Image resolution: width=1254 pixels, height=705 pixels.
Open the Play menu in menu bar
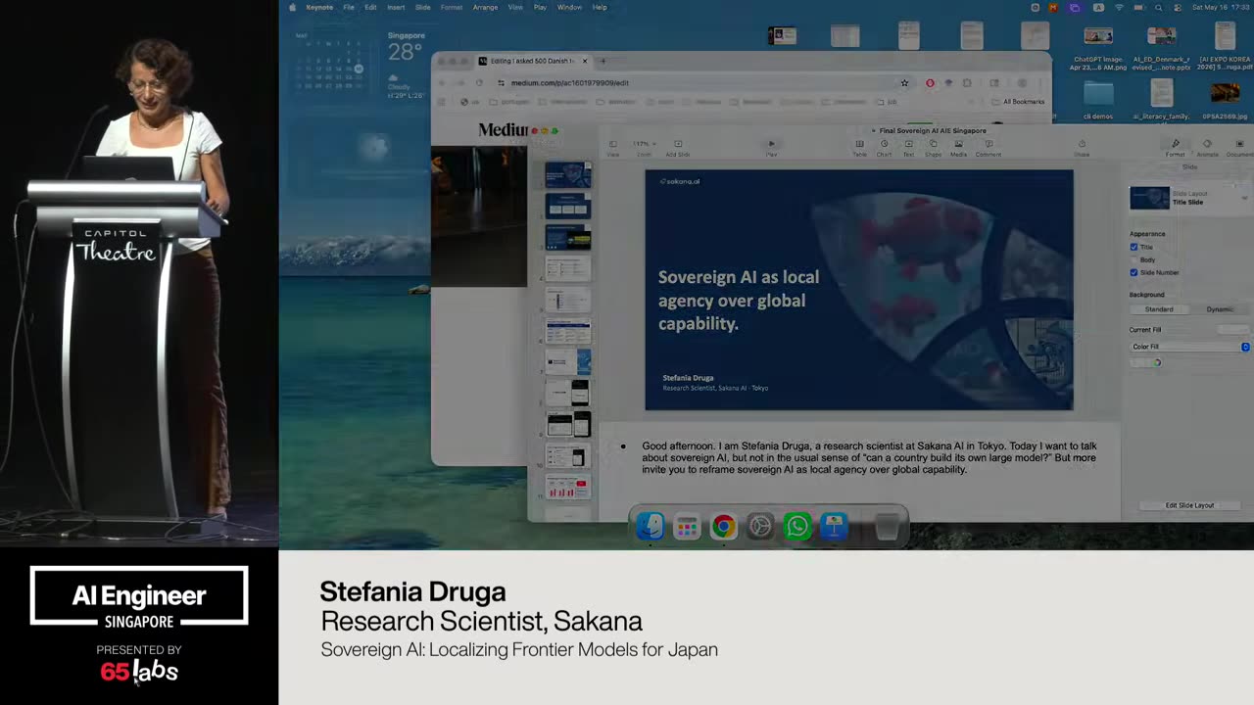(x=540, y=7)
